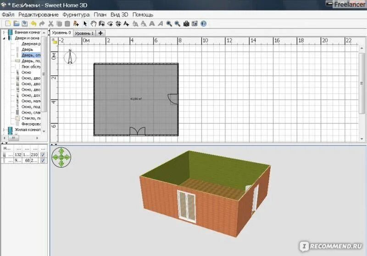Open the Вид 3D menu

(x=119, y=15)
